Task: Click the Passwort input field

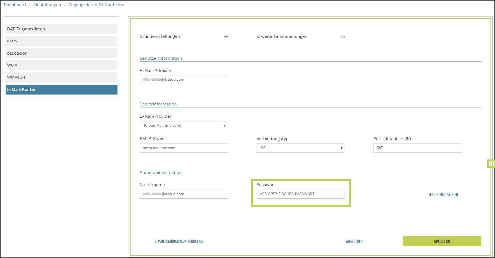Action: (301, 194)
